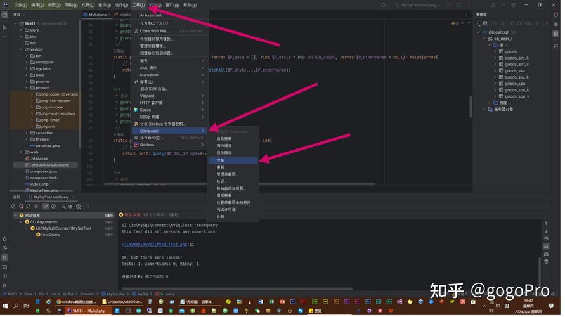The image size is (565, 317).
Task: Open the Tools menu in the menu bar
Action: pyautogui.click(x=140, y=5)
